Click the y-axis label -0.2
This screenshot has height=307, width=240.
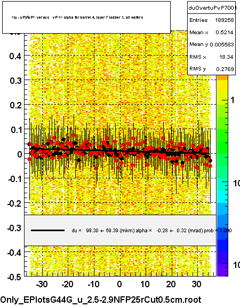coord(14,203)
